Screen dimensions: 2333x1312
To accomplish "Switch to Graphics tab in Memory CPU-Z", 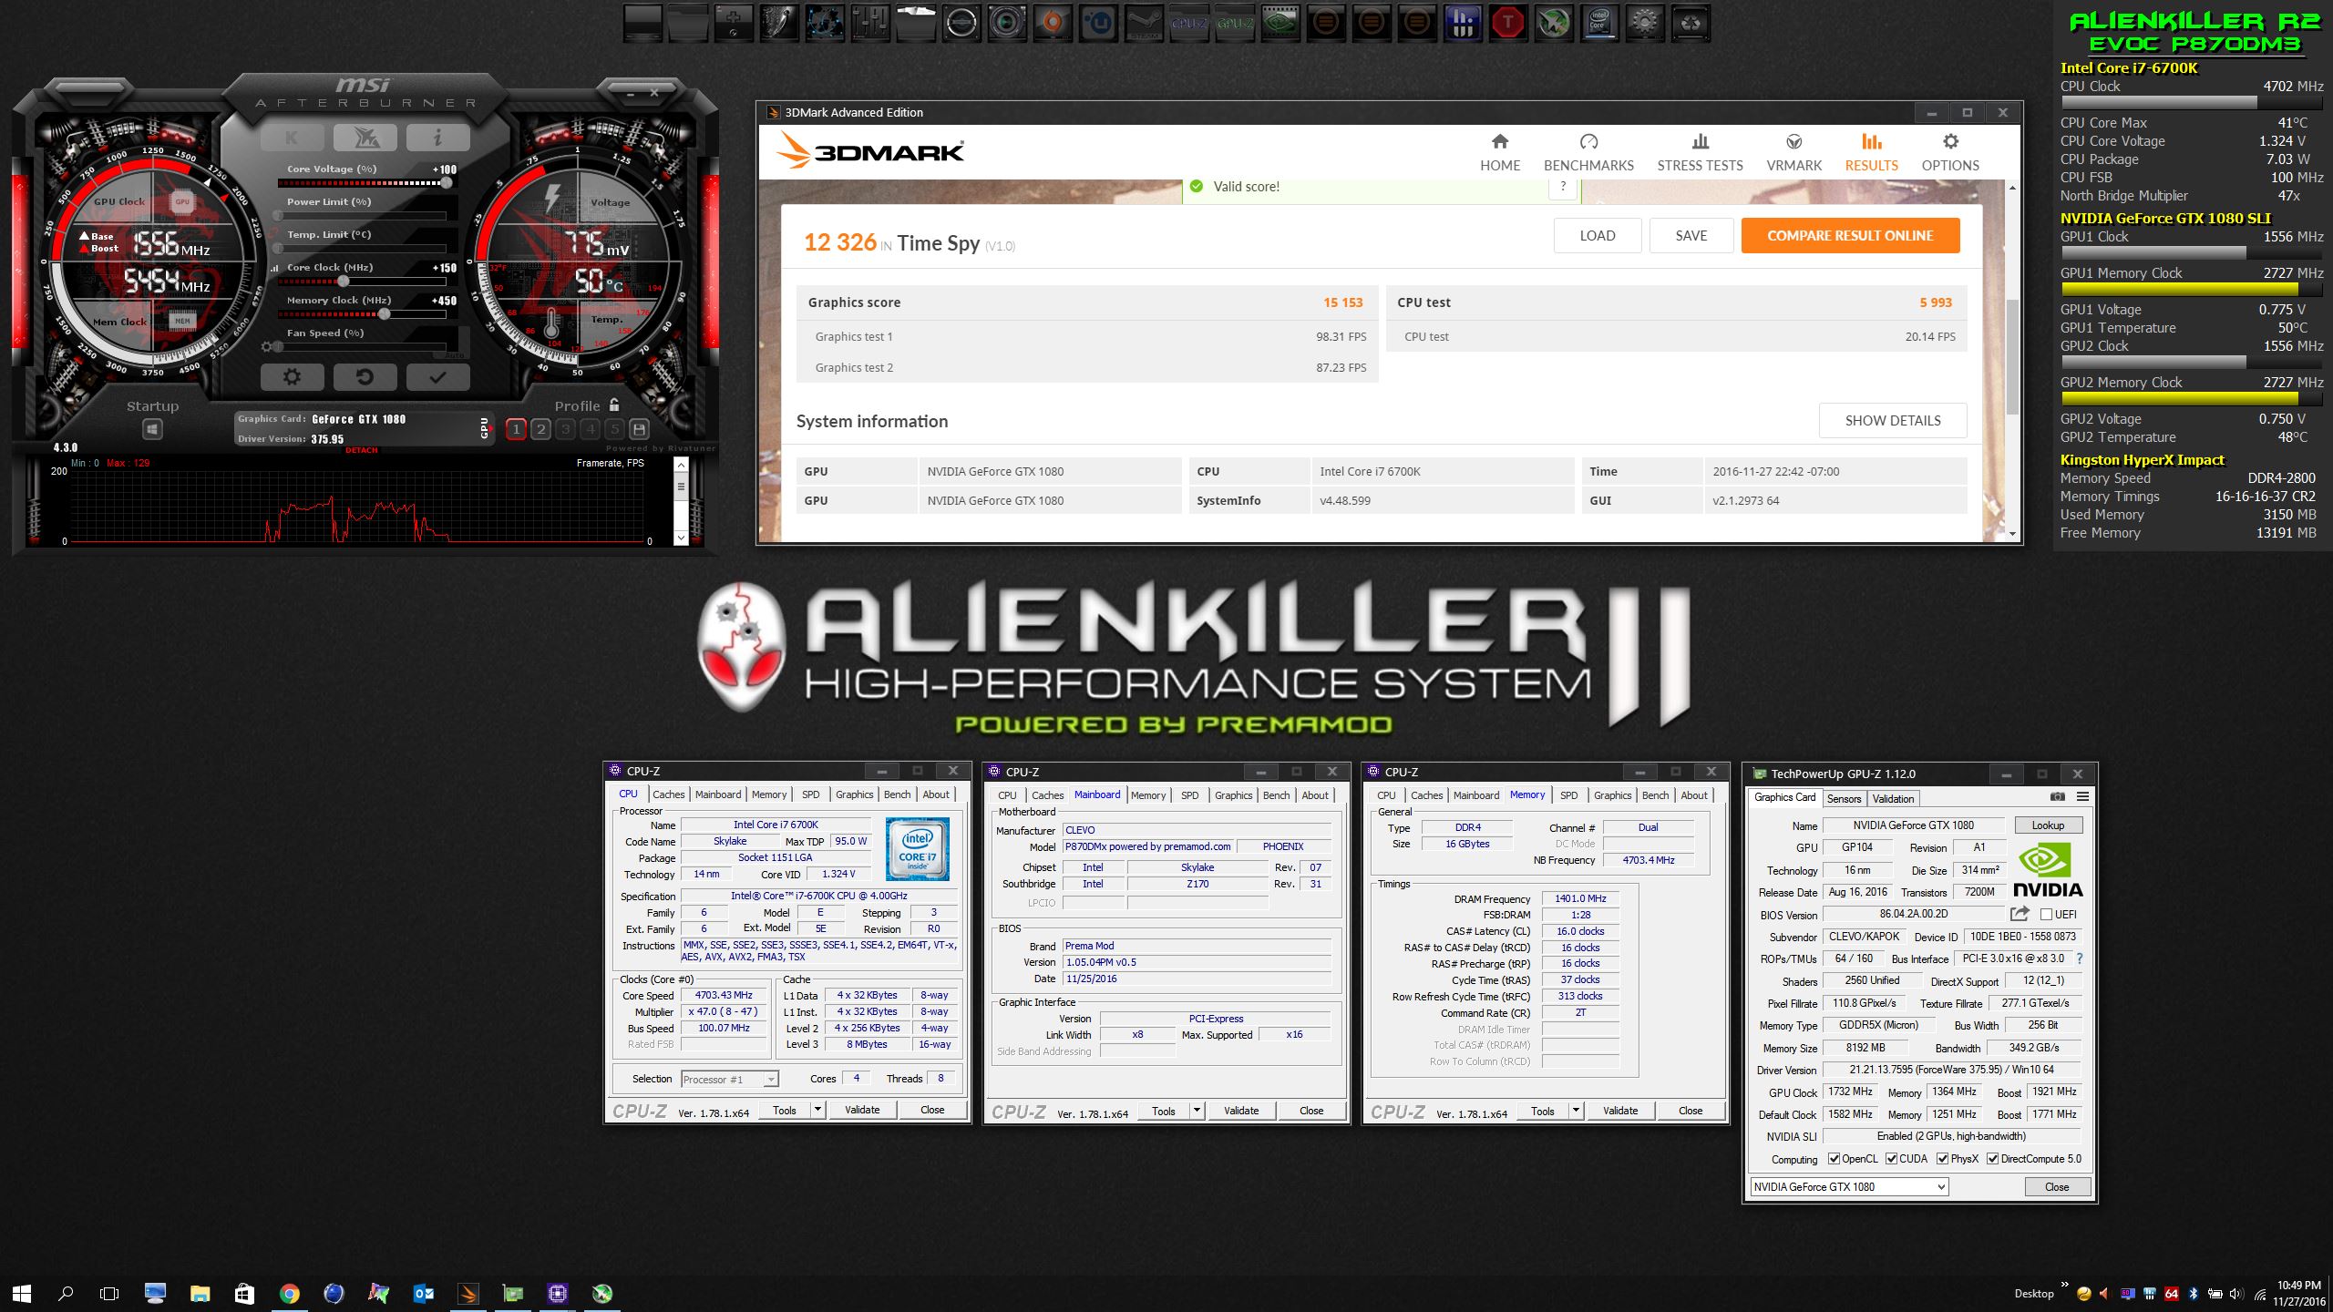I will pos(1612,795).
